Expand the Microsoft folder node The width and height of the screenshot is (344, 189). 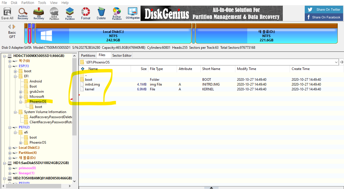coord(21,97)
